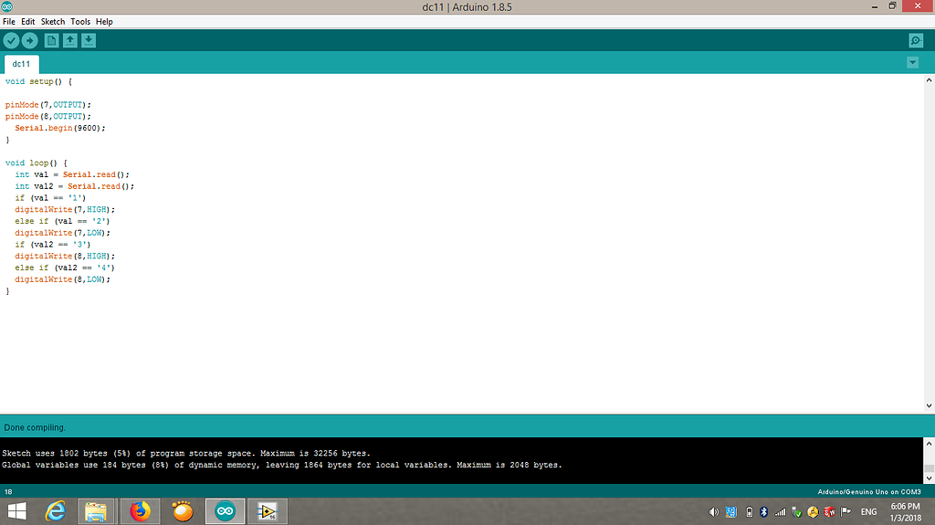Click the network signal tray icon
This screenshot has height=525, width=935.
point(780,512)
